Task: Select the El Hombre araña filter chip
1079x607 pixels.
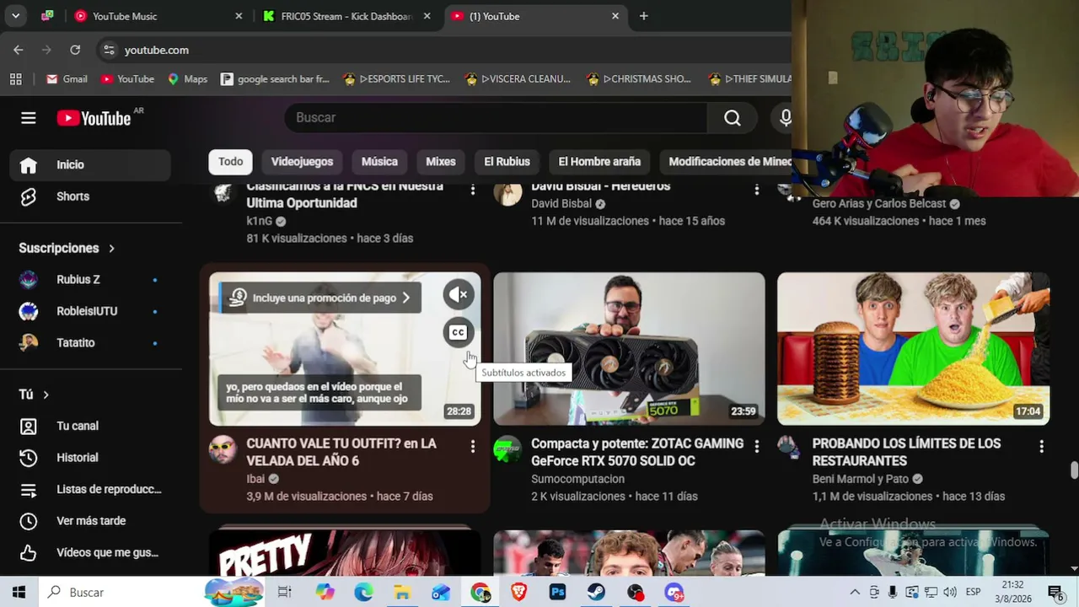Action: click(599, 162)
